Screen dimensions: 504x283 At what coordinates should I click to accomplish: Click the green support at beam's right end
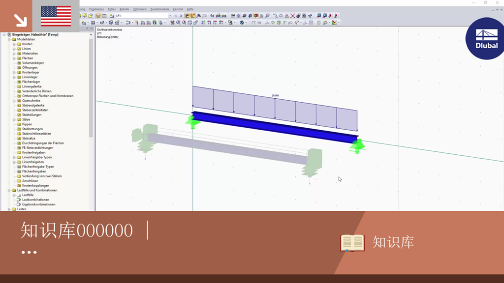357,146
